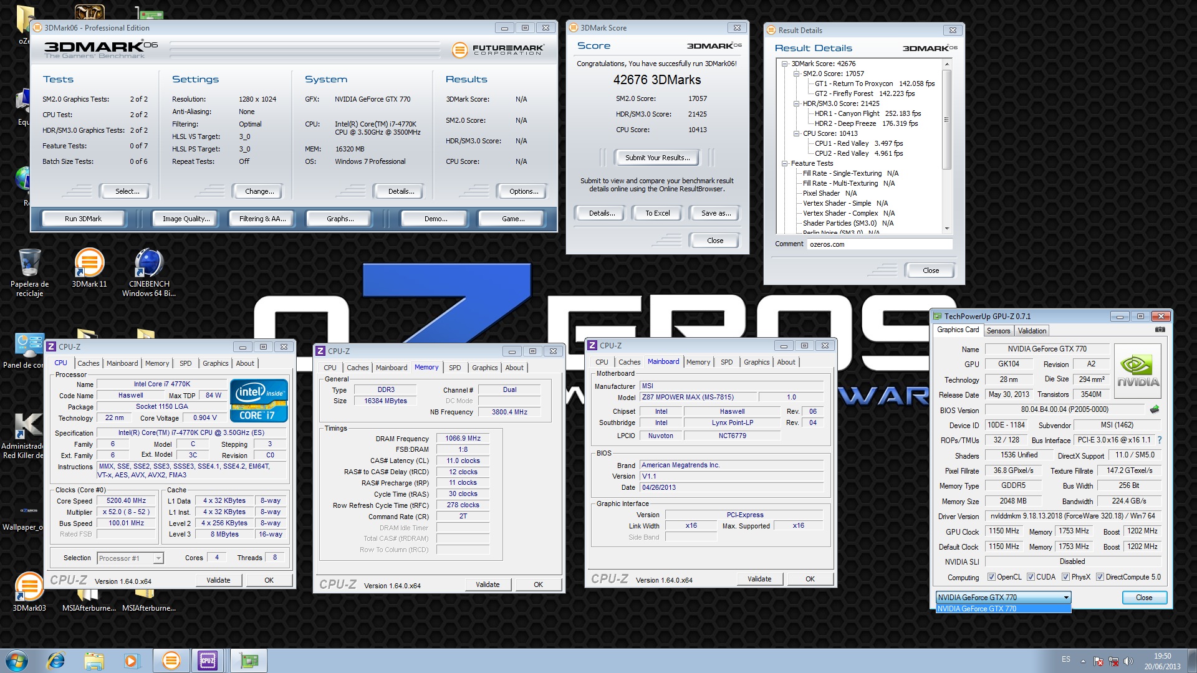Click the Run 3DMark button
The image size is (1197, 673).
[x=83, y=219]
